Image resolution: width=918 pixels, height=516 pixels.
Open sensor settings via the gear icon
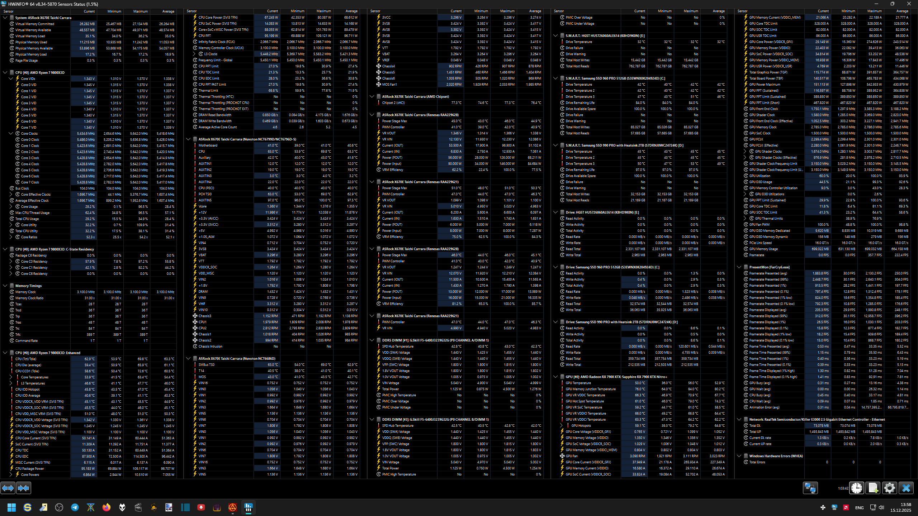[x=889, y=488]
